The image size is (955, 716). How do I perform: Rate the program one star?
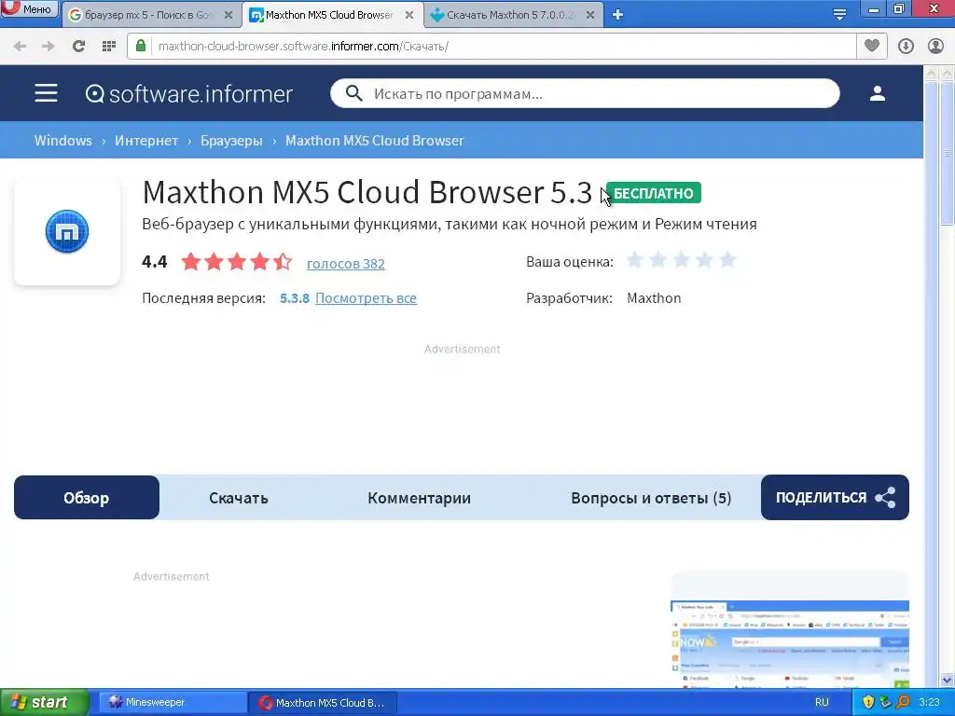coord(634,261)
